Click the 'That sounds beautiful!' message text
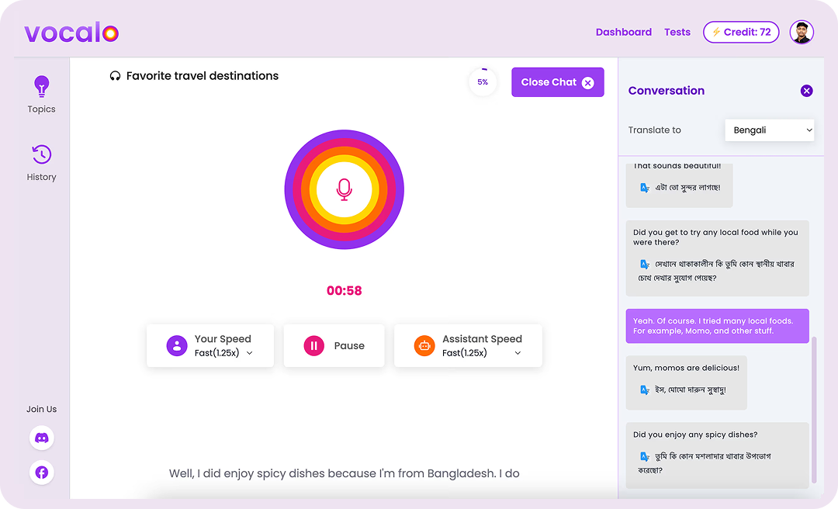 [x=677, y=166]
